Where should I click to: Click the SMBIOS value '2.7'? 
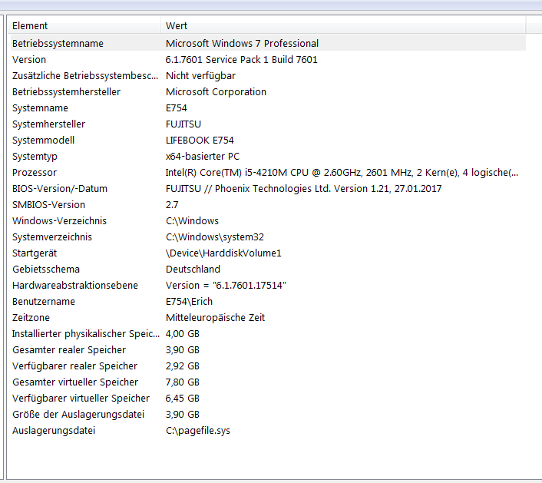point(172,205)
